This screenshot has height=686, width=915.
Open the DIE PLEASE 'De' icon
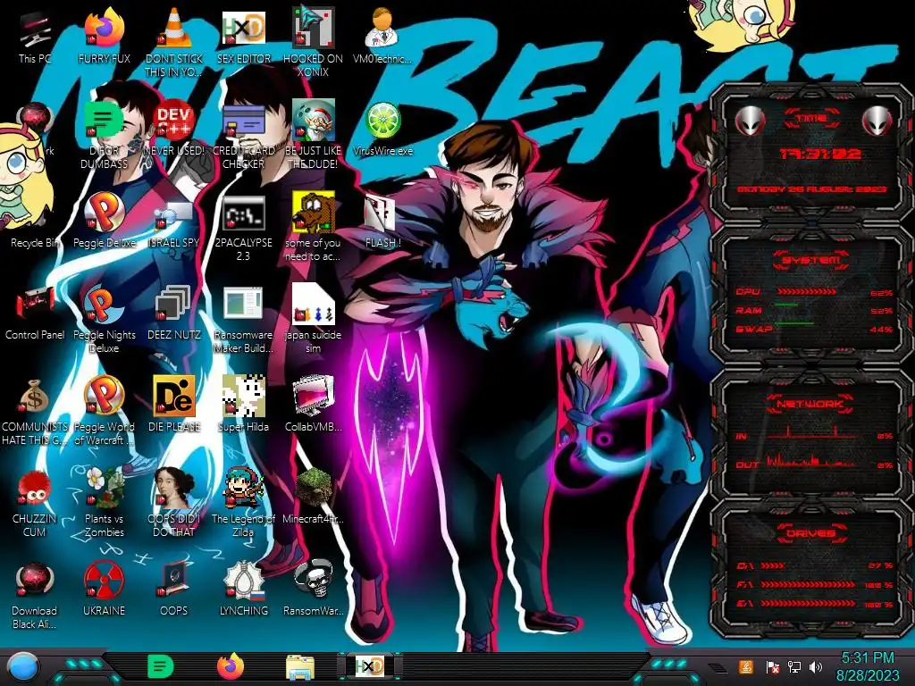tap(174, 406)
